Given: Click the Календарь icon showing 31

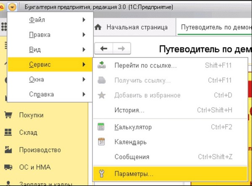Looking at the screenshot, I should tap(101, 142).
